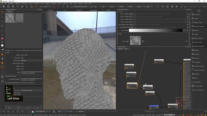Open the Colorspace Automatic dropdown
Image resolution: width=207 pixels, height=116 pixels.
(31, 91)
